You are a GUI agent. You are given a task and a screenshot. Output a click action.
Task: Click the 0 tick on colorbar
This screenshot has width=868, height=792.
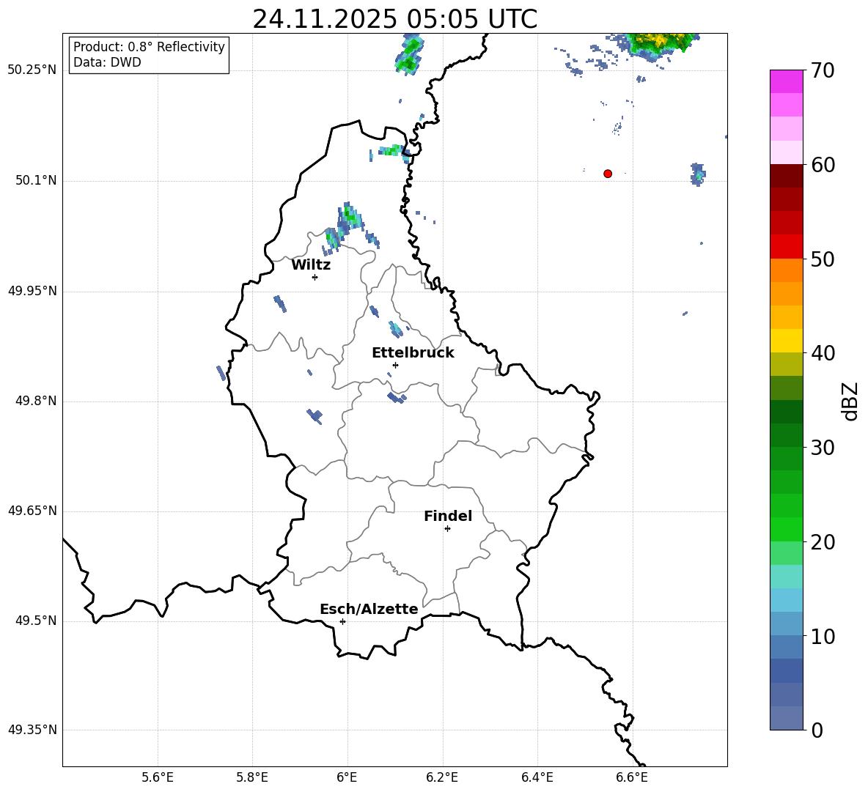[817, 730]
